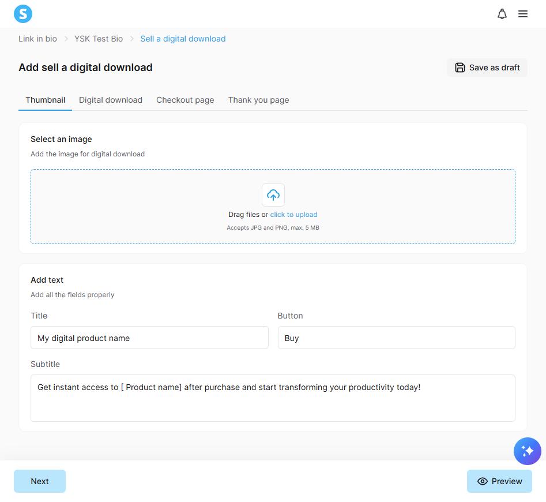The width and height of the screenshot is (546, 502).
Task: Click the cloud upload icon
Action: click(x=273, y=195)
